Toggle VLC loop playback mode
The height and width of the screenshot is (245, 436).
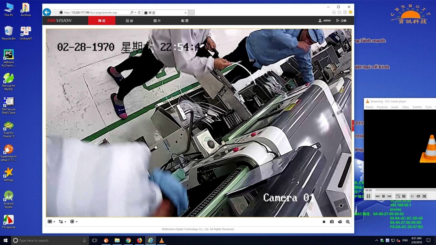pyautogui.click(x=419, y=196)
